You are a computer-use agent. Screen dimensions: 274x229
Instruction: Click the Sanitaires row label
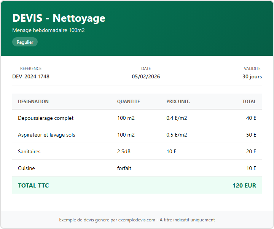coord(29,151)
